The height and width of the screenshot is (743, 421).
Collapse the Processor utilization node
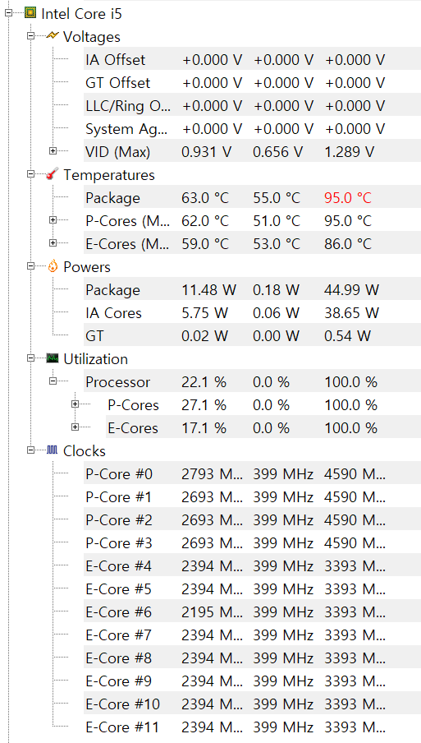(x=53, y=381)
